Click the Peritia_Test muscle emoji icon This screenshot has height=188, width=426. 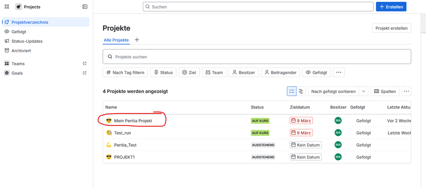[109, 145]
